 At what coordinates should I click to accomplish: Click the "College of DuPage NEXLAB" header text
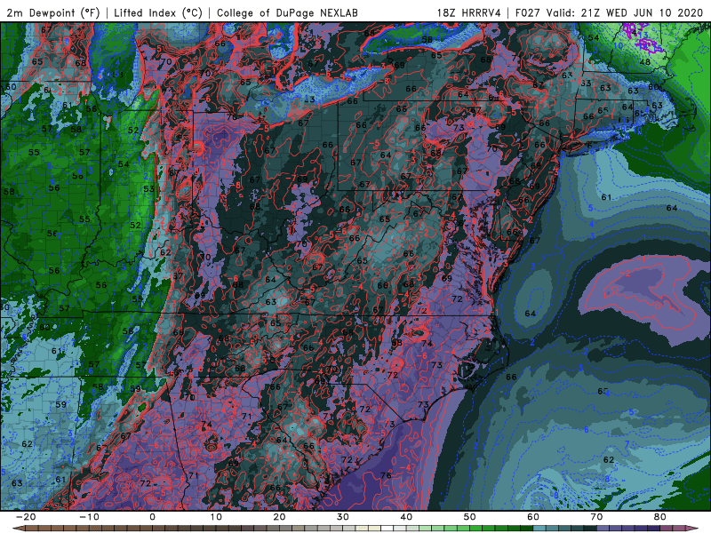pos(287,12)
